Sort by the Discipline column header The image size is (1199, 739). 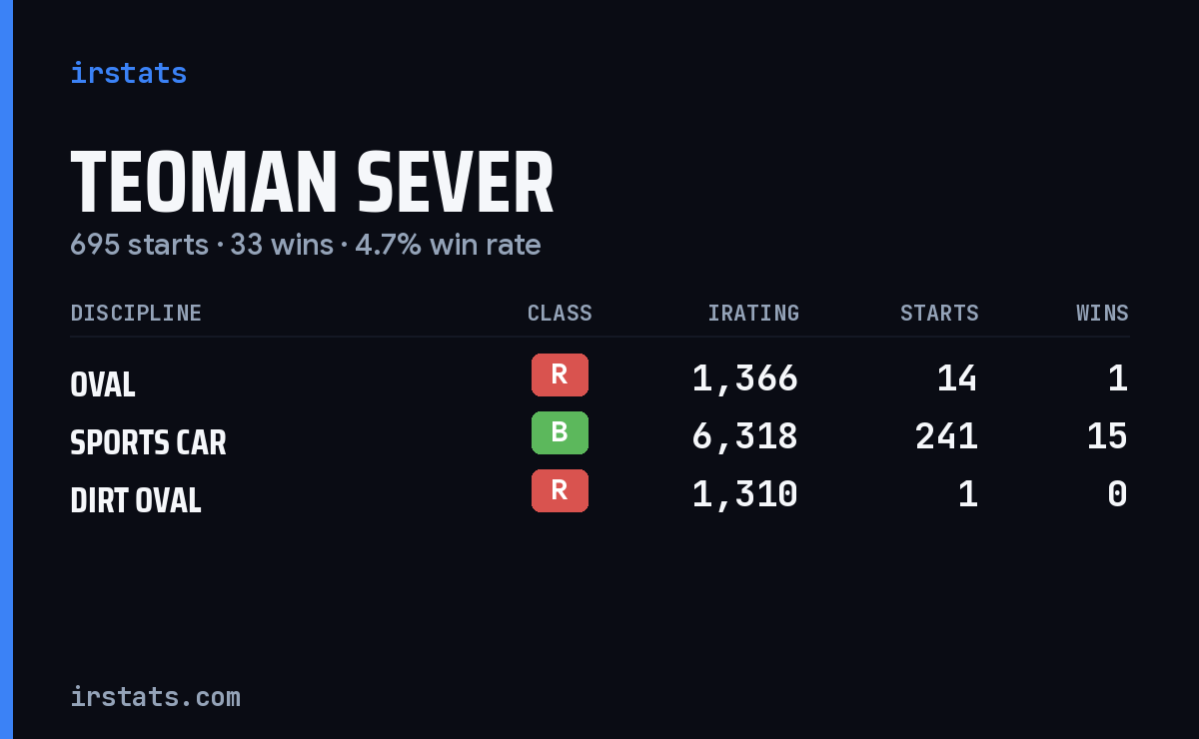pyautogui.click(x=136, y=314)
